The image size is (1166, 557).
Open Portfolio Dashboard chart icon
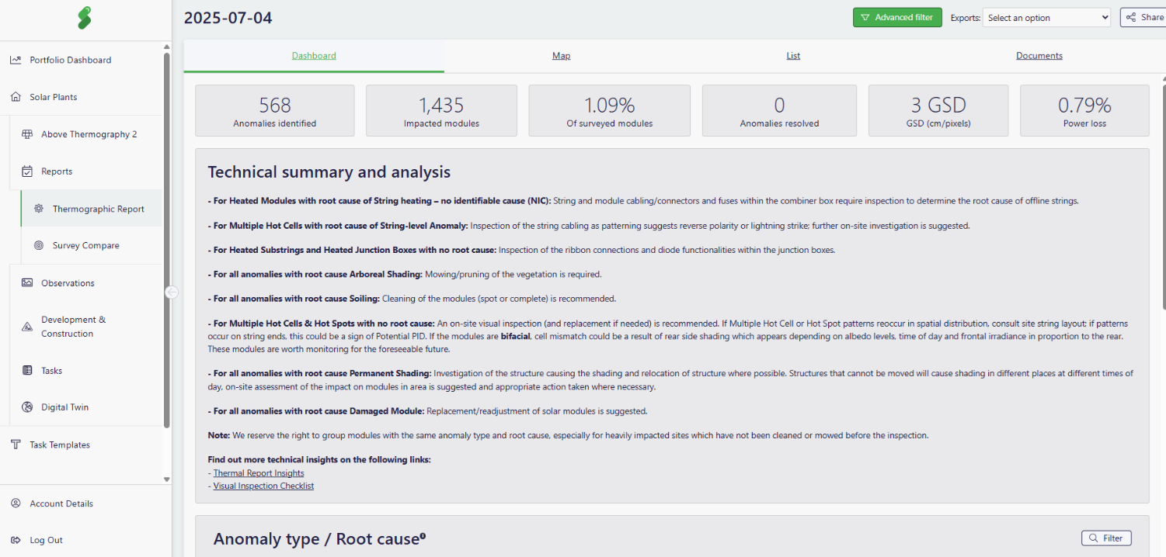(16, 60)
